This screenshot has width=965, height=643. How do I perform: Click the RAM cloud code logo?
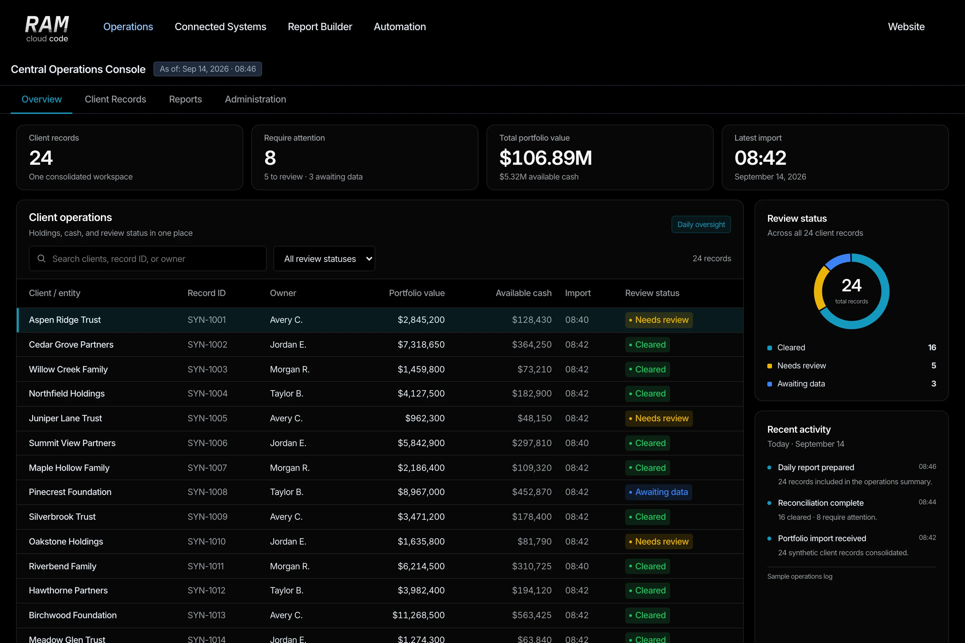pyautogui.click(x=47, y=29)
